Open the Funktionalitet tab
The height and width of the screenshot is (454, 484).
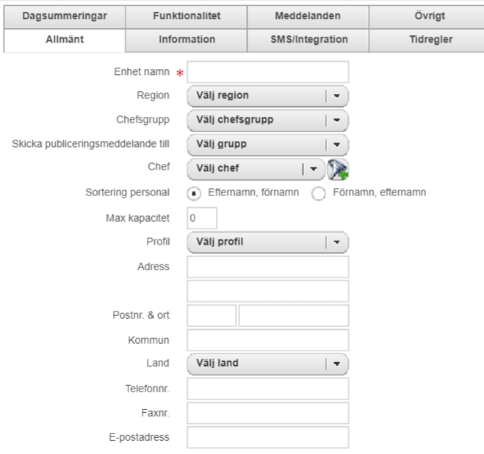click(186, 16)
